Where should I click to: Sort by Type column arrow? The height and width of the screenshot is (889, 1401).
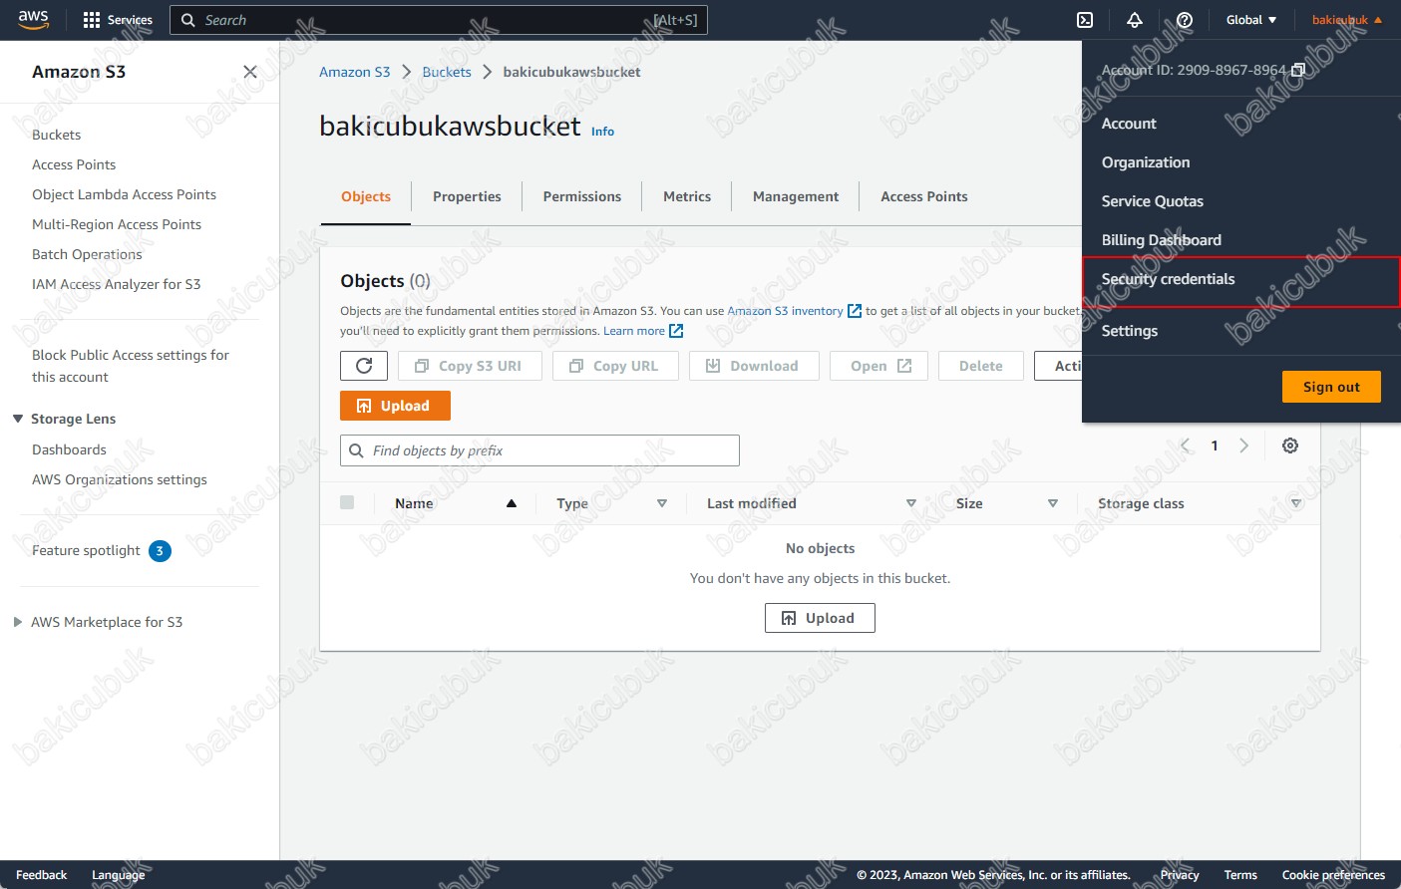(x=662, y=503)
